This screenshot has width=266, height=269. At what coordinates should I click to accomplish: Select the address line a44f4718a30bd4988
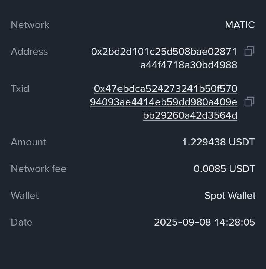point(189,65)
